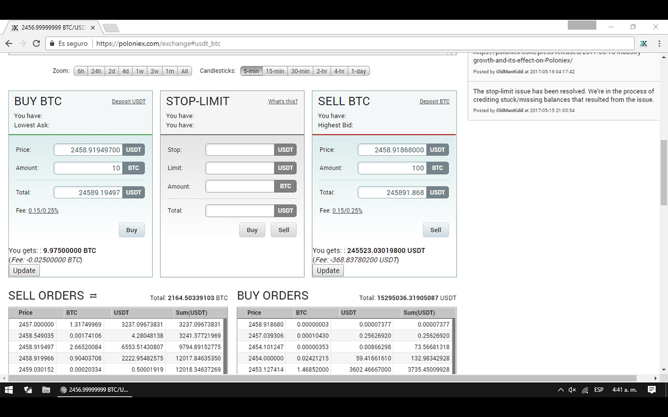Click the Sell BTC fee 0.15/0.25% link
Viewport: 668px width, 417px height.
click(x=347, y=211)
